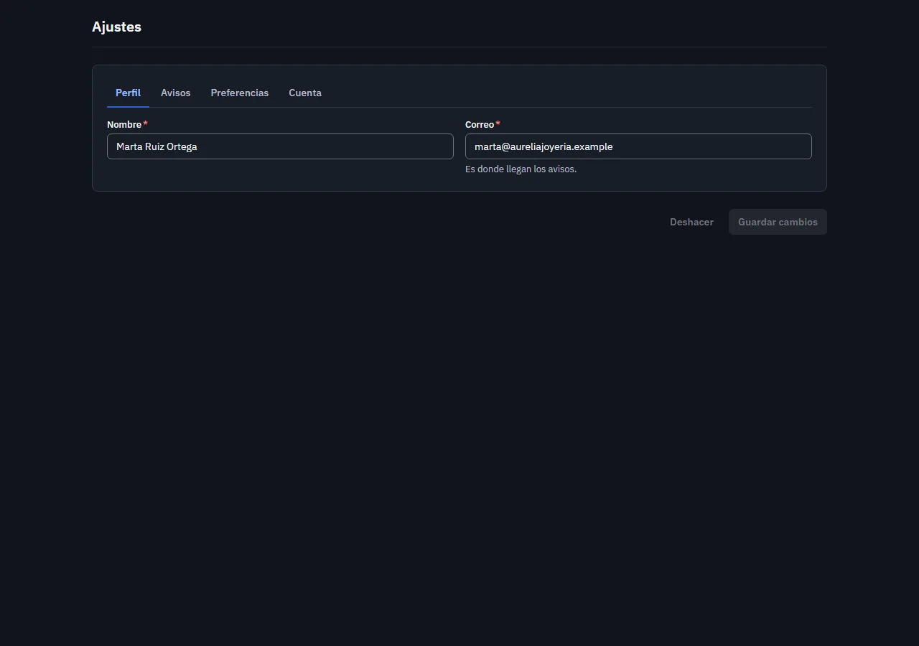Switch to the Perfil tab
Screen dimensions: 919x646
(x=128, y=93)
